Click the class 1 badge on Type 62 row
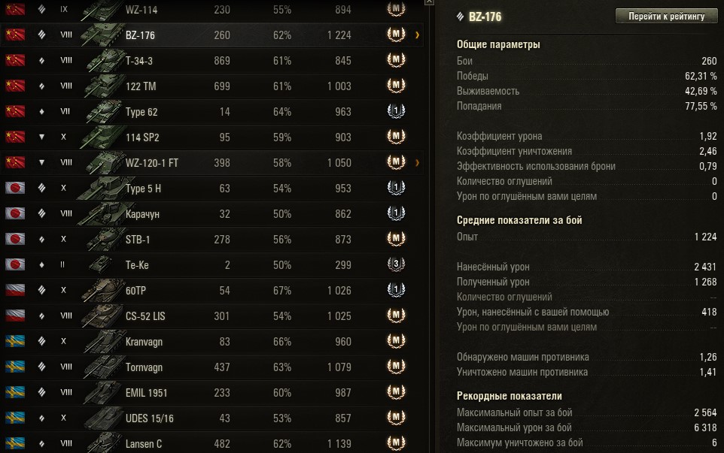The height and width of the screenshot is (453, 724). 394,112
